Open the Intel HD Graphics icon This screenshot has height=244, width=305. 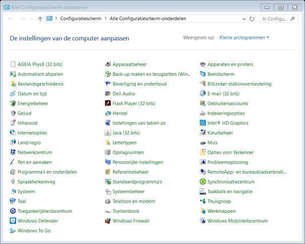[x=203, y=123]
